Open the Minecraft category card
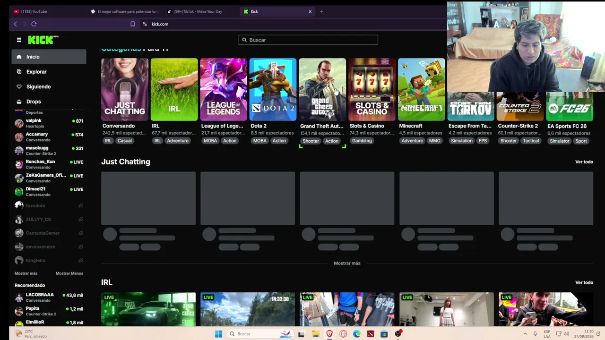 click(422, 90)
